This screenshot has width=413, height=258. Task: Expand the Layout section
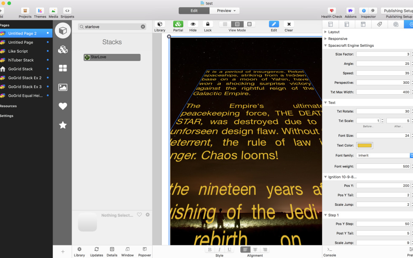[325, 32]
